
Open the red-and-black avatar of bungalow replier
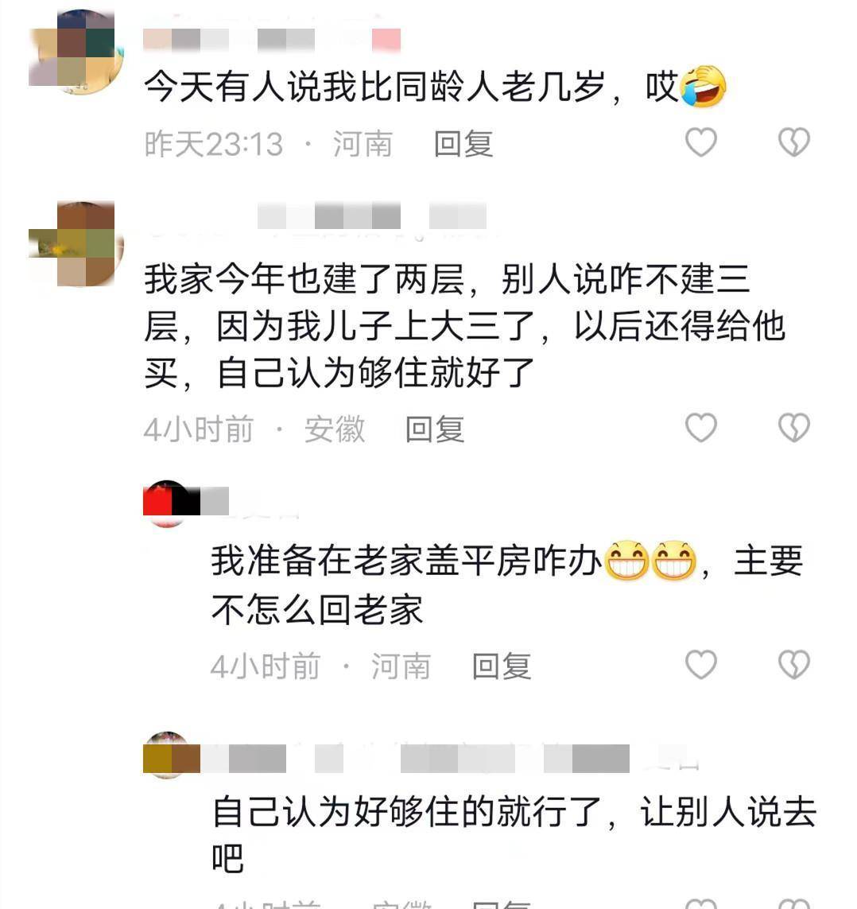(167, 503)
